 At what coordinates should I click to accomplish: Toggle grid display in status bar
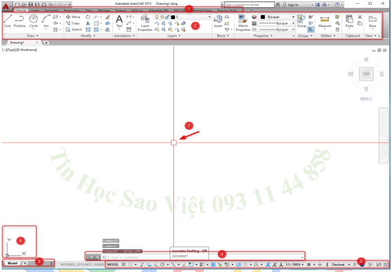pyautogui.click(x=124, y=264)
